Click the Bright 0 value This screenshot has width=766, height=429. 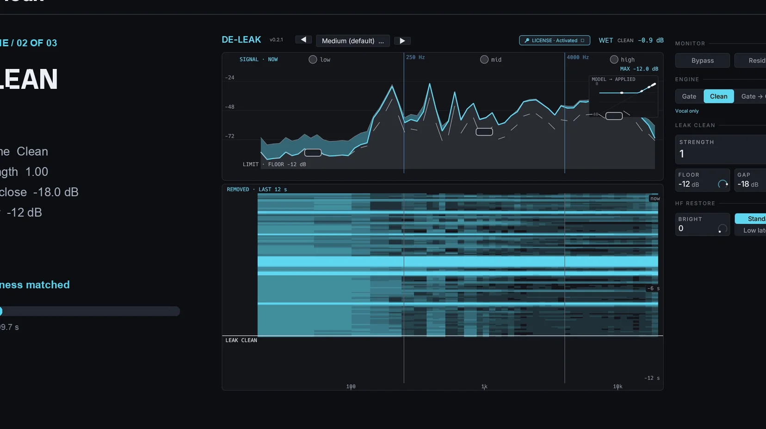pos(681,229)
